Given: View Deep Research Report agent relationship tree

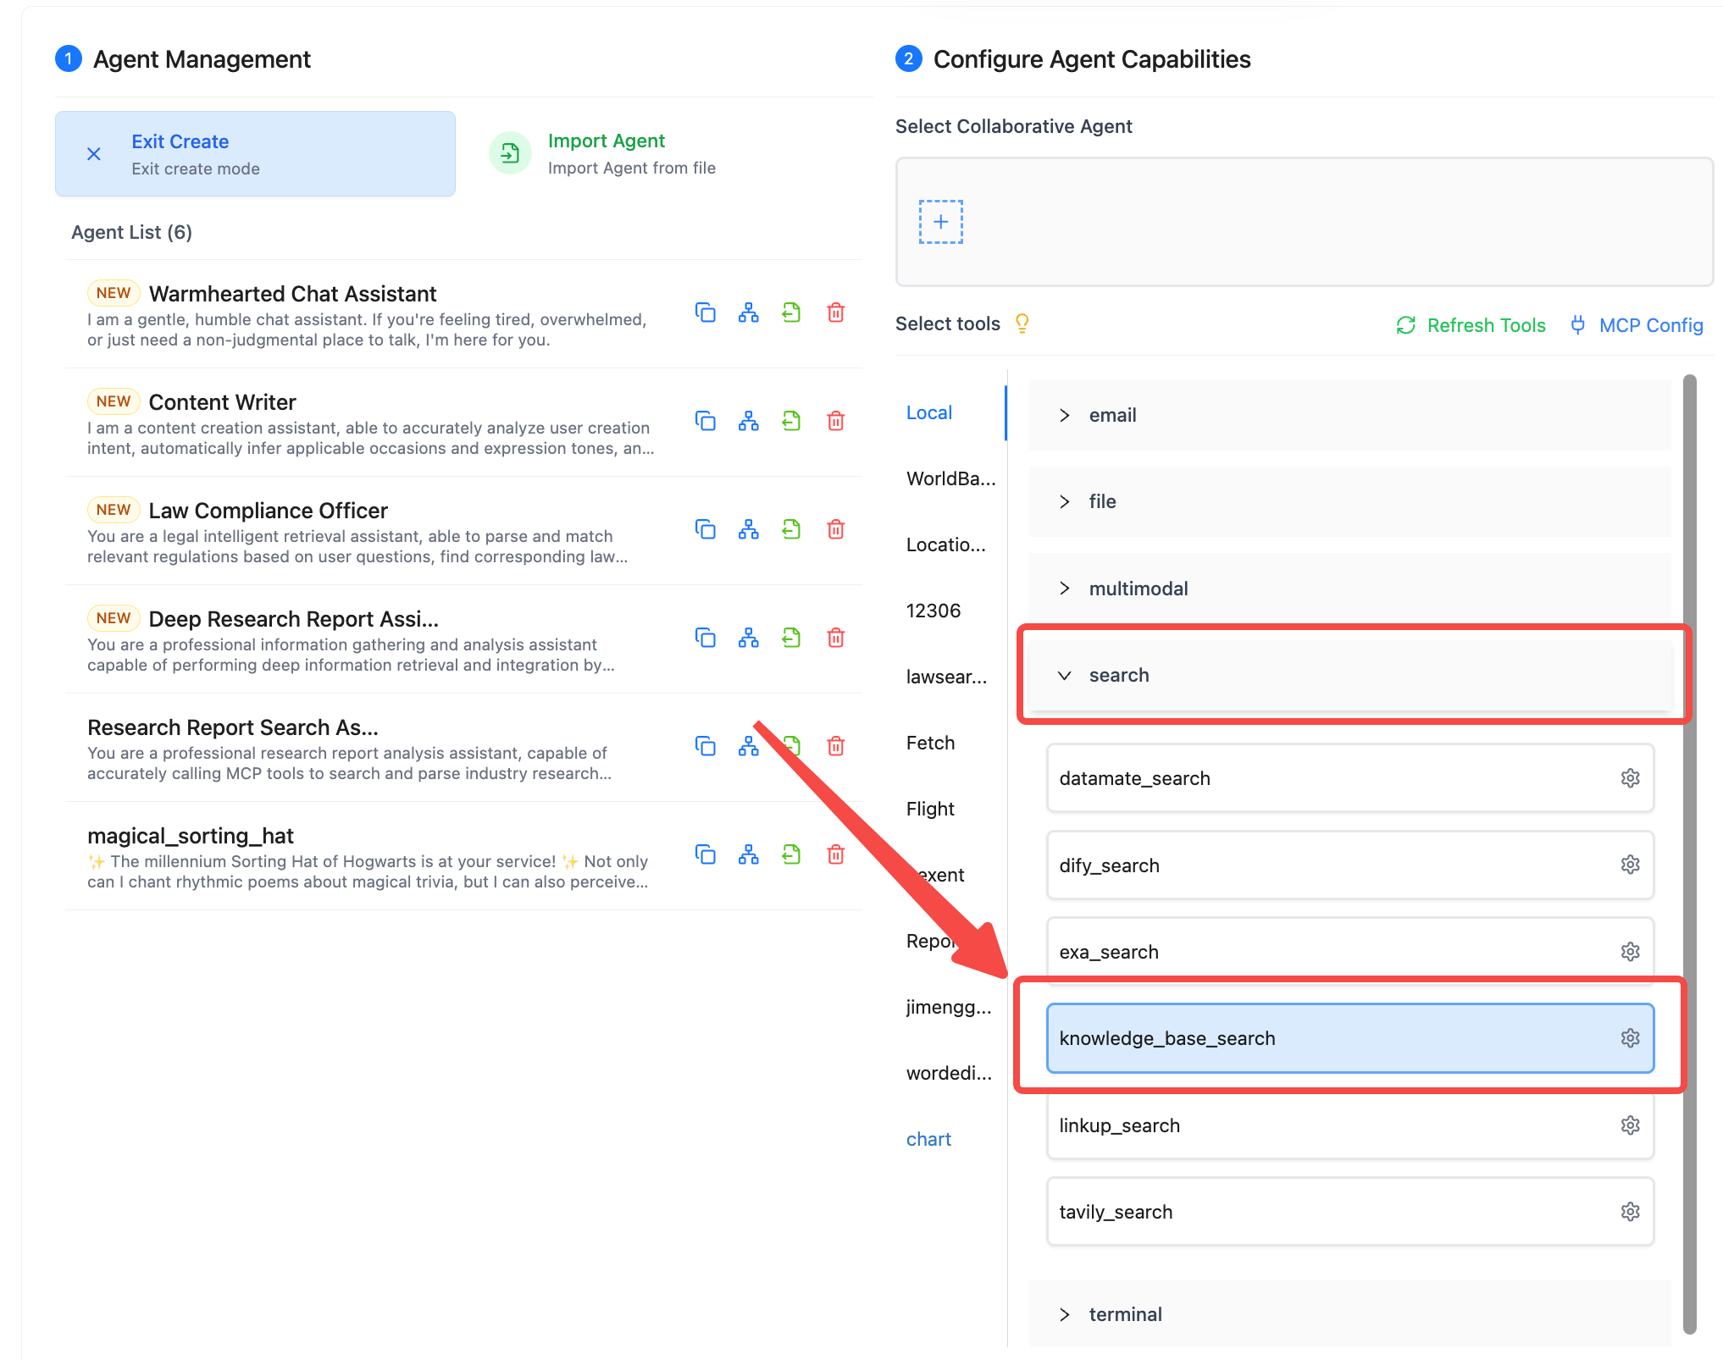Looking at the screenshot, I should click(748, 638).
